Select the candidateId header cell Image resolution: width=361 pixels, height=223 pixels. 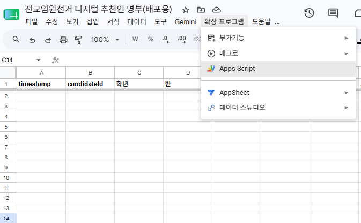(90, 84)
